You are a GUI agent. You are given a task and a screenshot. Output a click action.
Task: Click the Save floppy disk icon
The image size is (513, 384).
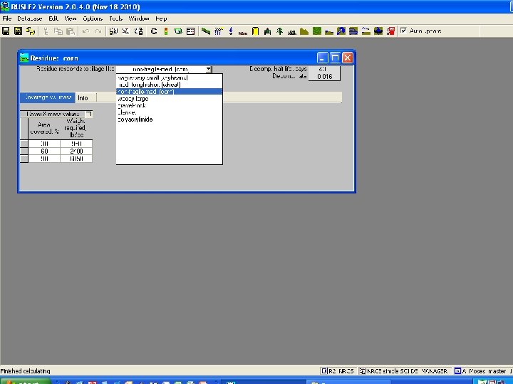(x=6, y=31)
